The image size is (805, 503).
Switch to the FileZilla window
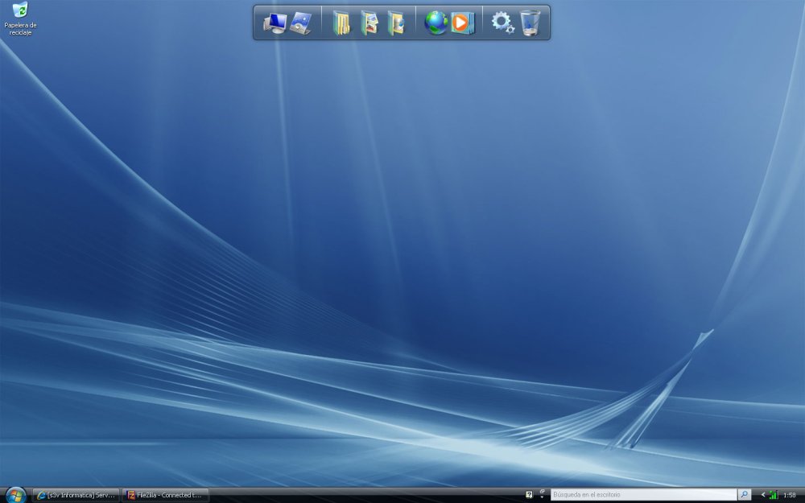coord(165,495)
